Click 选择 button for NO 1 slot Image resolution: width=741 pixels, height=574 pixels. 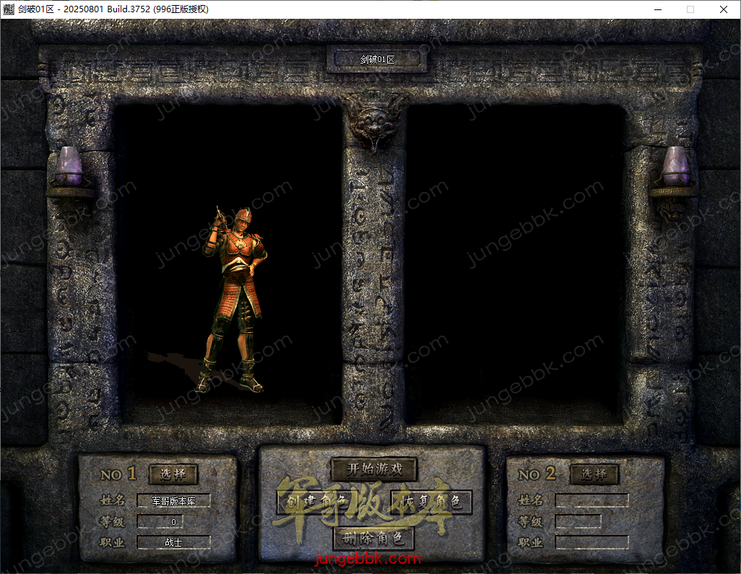click(173, 474)
